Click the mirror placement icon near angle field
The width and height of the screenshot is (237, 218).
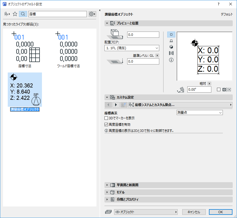[x=224, y=90]
